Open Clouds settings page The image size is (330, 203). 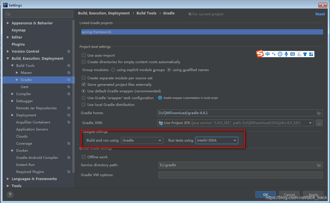tap(22, 136)
